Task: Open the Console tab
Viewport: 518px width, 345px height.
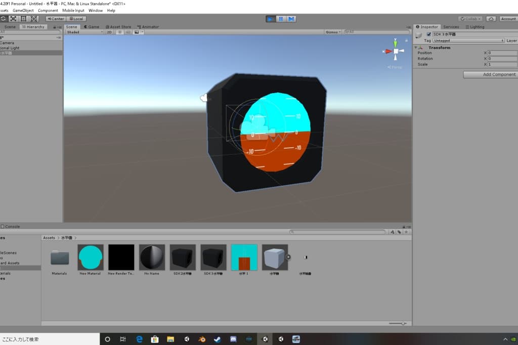Action: click(11, 227)
